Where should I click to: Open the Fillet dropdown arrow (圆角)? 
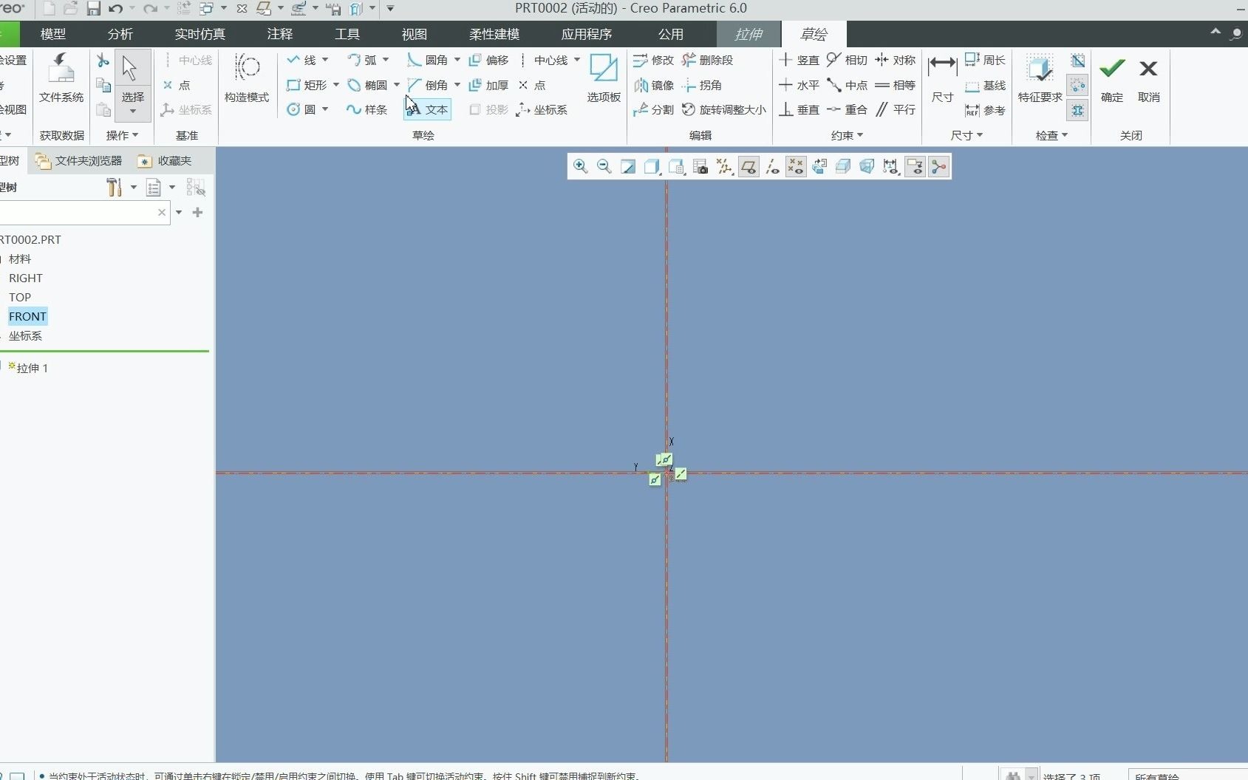point(457,60)
